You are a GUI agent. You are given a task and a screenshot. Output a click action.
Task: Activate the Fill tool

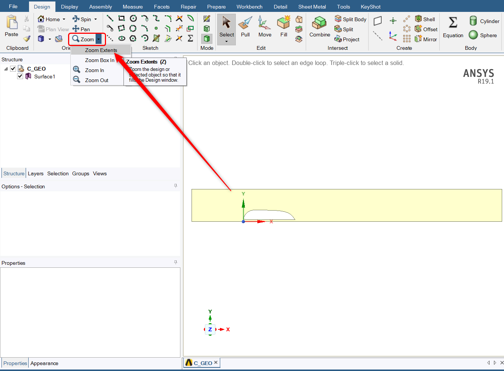click(x=284, y=26)
